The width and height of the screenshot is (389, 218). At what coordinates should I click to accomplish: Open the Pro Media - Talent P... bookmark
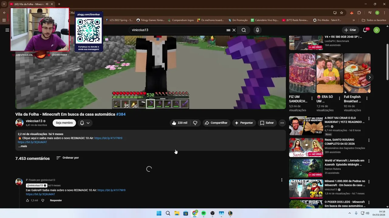pos(327,20)
